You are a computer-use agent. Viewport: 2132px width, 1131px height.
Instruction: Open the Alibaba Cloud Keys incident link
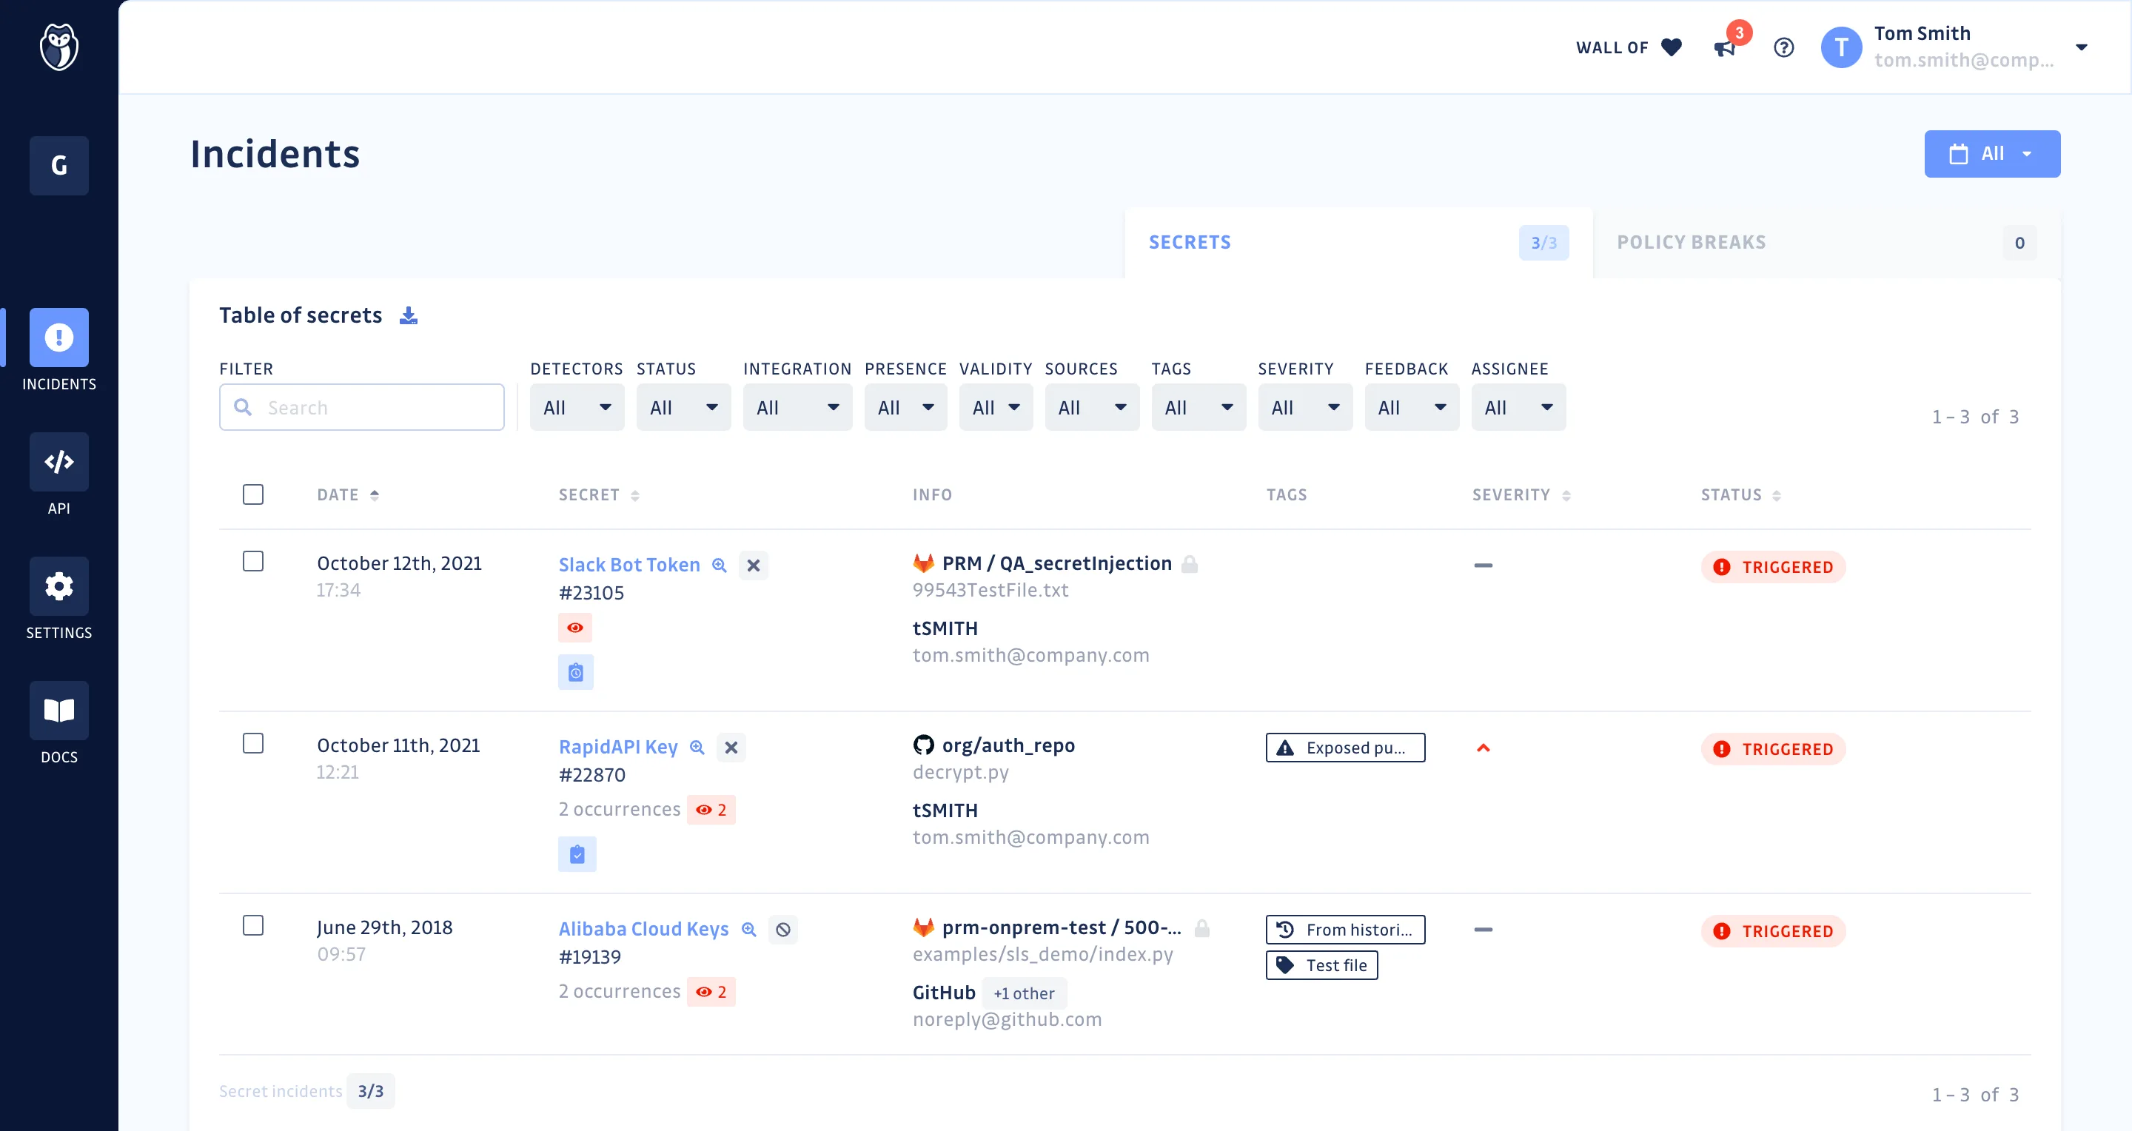(644, 929)
